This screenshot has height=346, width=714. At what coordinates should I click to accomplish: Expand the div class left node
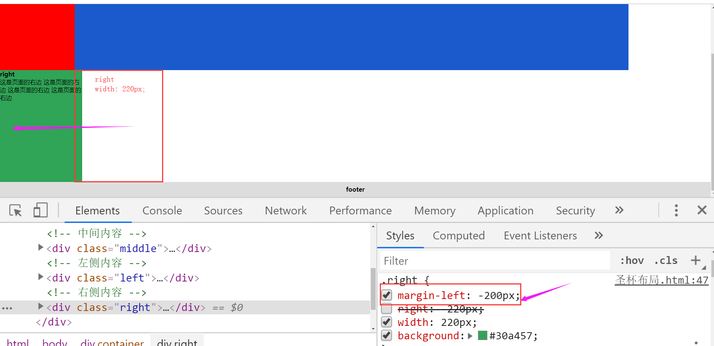pos(41,277)
